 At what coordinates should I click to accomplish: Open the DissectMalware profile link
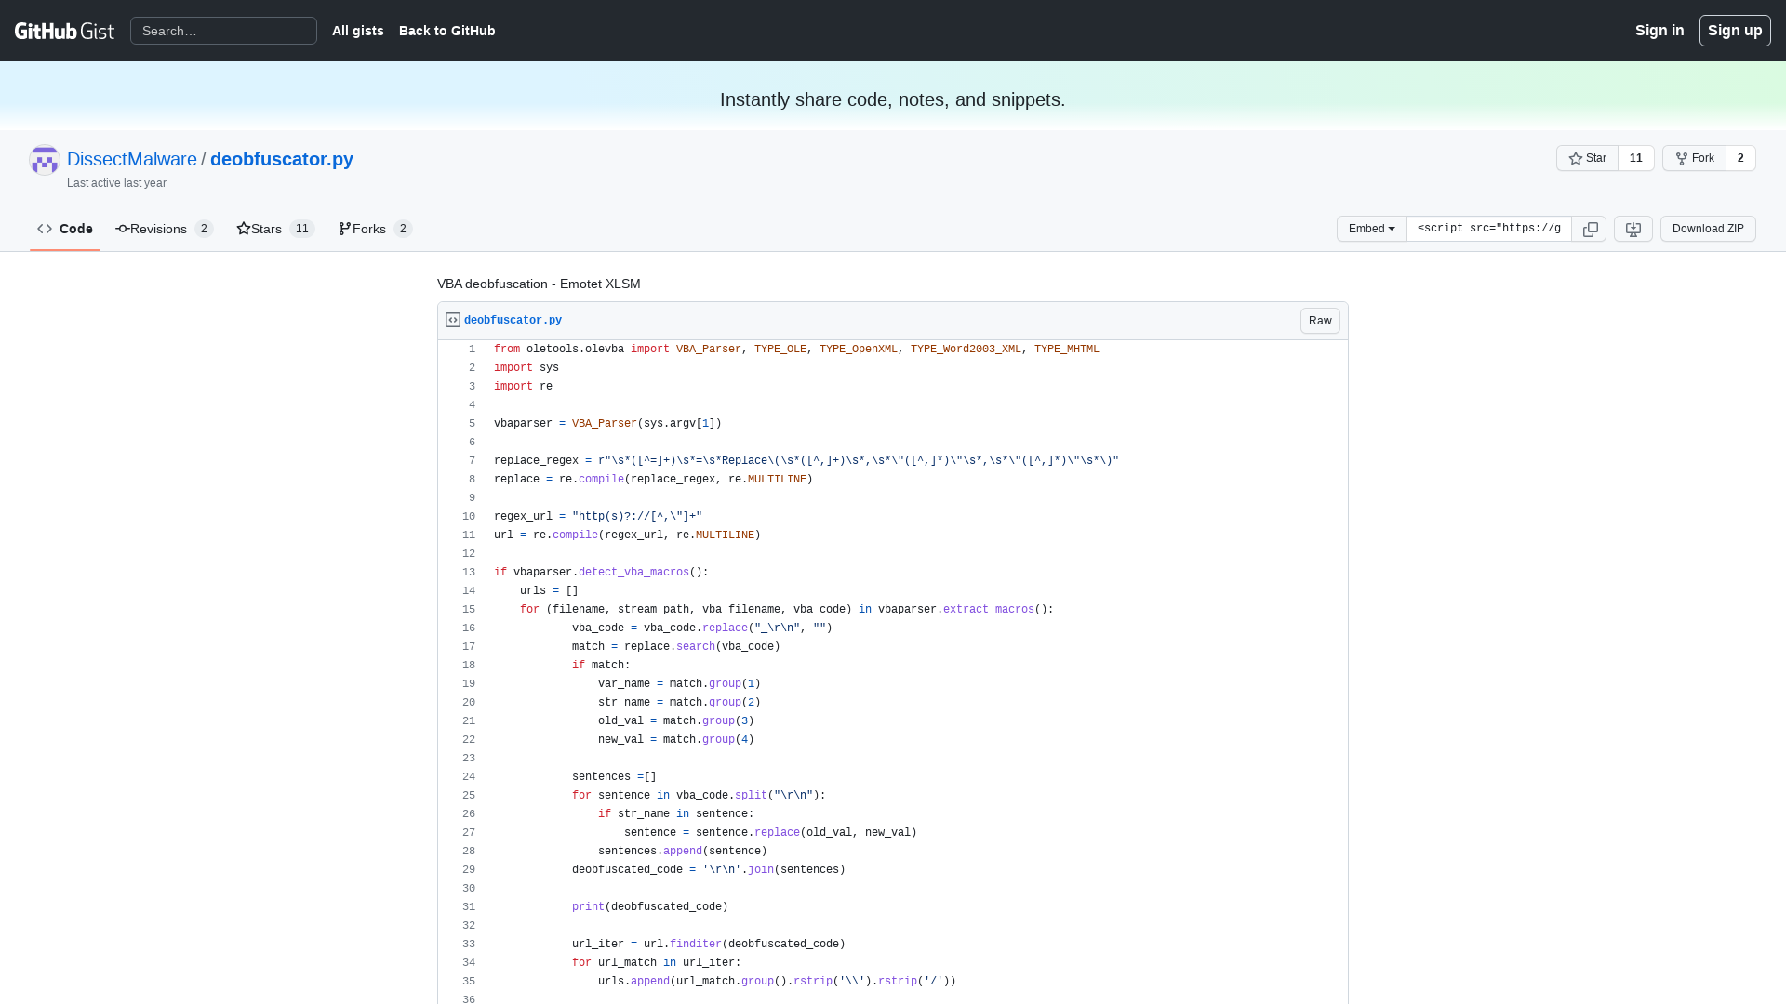(132, 159)
